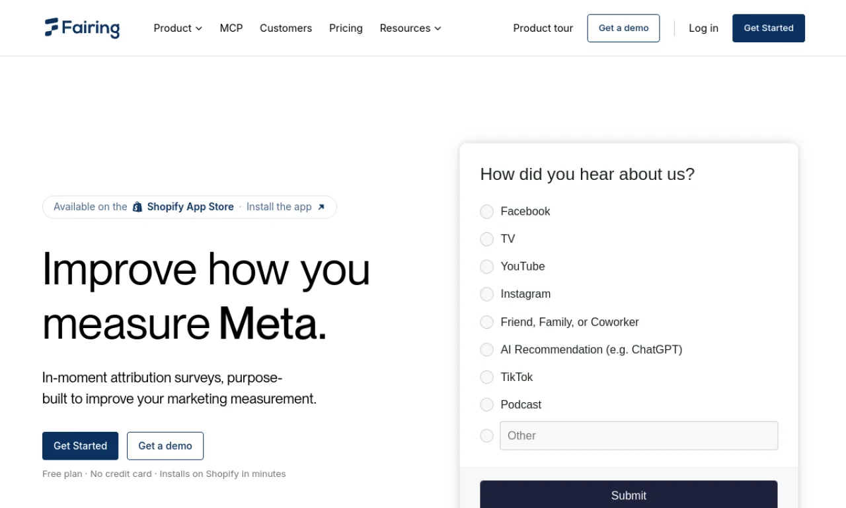Select the Facebook radio option

coord(486,212)
